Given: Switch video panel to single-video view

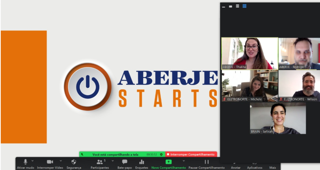Looking at the screenshot, I should (230, 6).
